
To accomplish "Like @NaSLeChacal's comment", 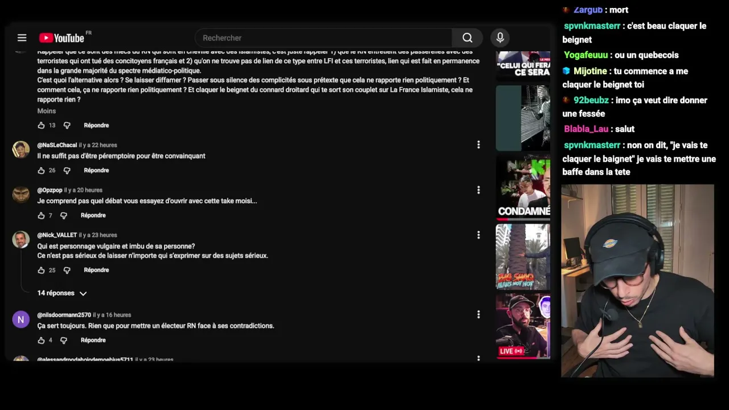I will (41, 170).
